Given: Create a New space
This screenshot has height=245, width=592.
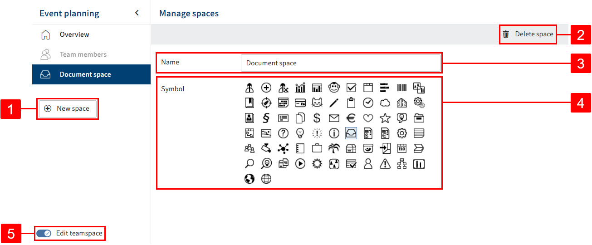Looking at the screenshot, I should click(67, 108).
